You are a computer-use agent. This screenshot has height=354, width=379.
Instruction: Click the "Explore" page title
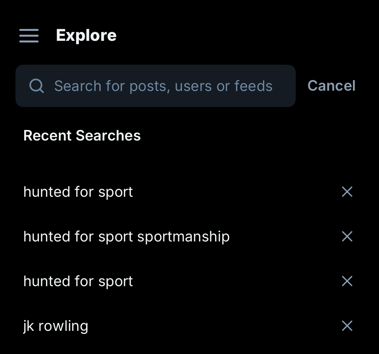point(86,35)
